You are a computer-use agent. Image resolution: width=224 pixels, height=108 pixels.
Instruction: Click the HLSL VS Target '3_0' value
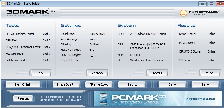tap(92, 50)
